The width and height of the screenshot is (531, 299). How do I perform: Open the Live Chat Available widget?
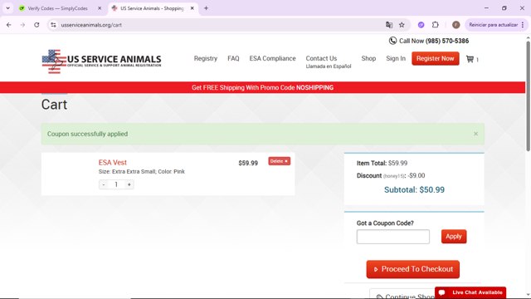(470, 292)
